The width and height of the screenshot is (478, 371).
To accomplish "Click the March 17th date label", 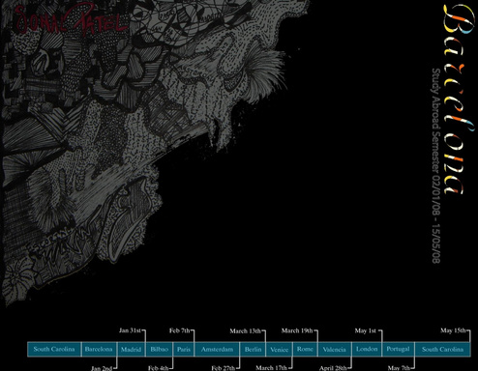I will click(x=272, y=368).
